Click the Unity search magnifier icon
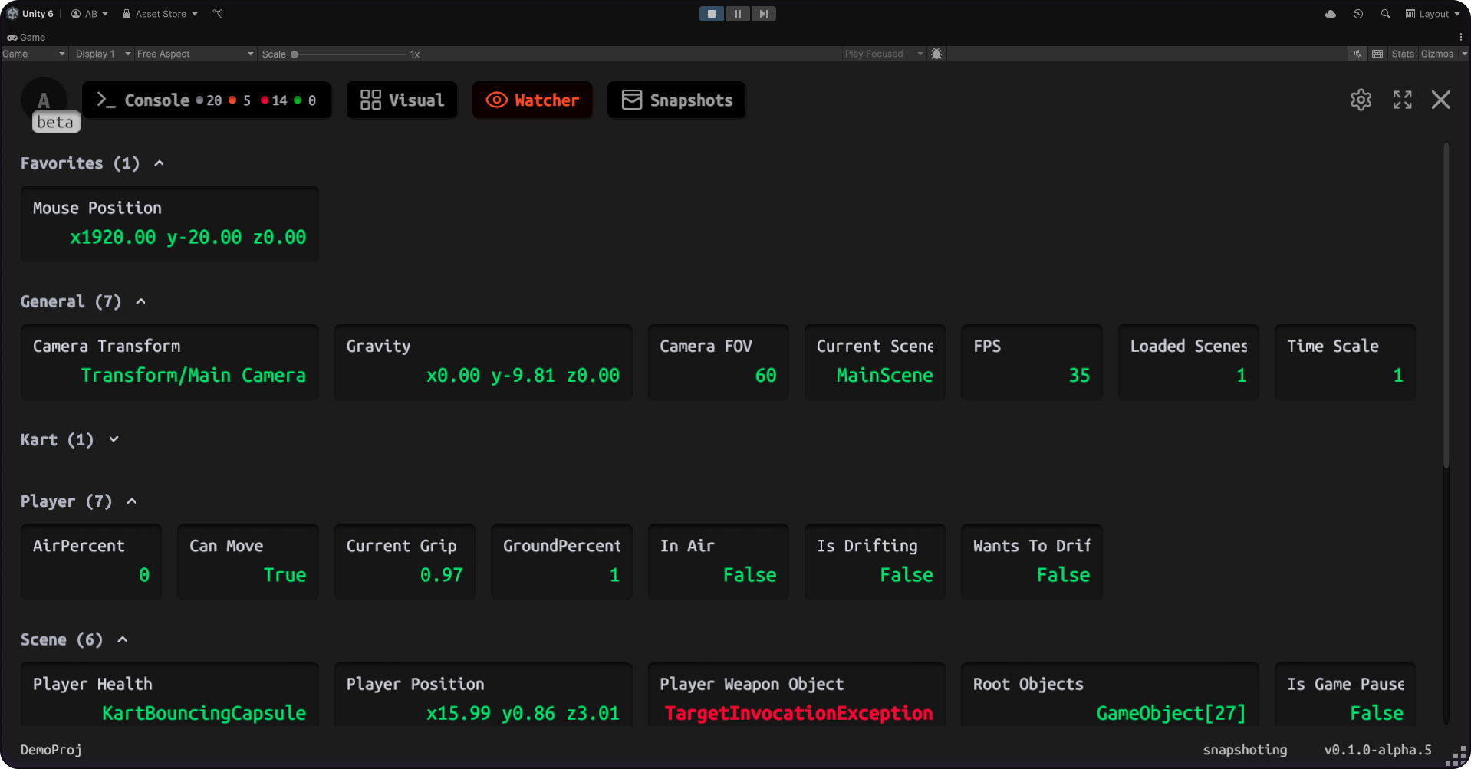Screen dimensions: 1471x769 tap(1385, 14)
